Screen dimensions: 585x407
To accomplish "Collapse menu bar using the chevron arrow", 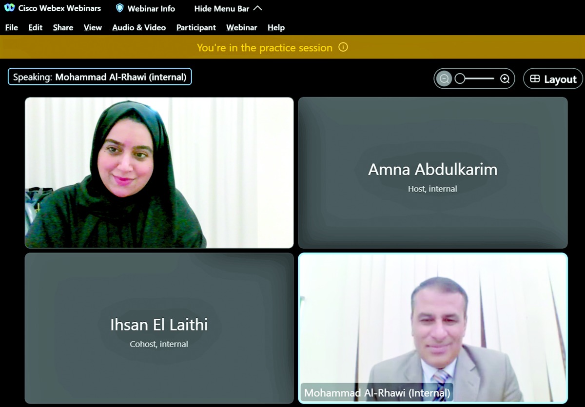I will (258, 8).
